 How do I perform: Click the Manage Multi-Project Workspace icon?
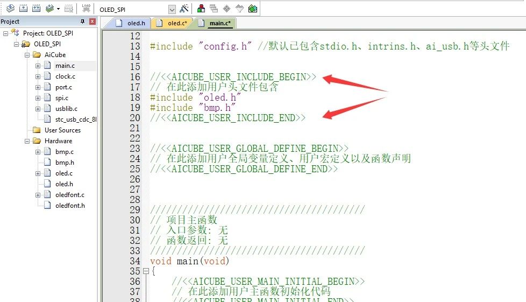point(214,9)
